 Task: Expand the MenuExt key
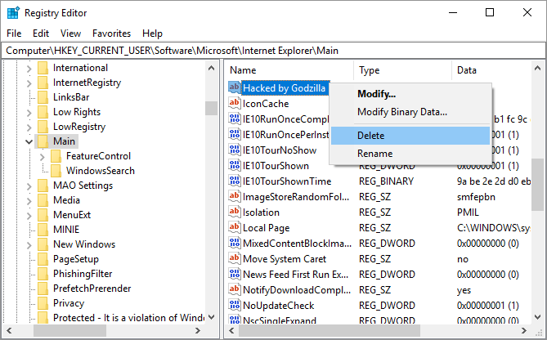click(x=29, y=215)
